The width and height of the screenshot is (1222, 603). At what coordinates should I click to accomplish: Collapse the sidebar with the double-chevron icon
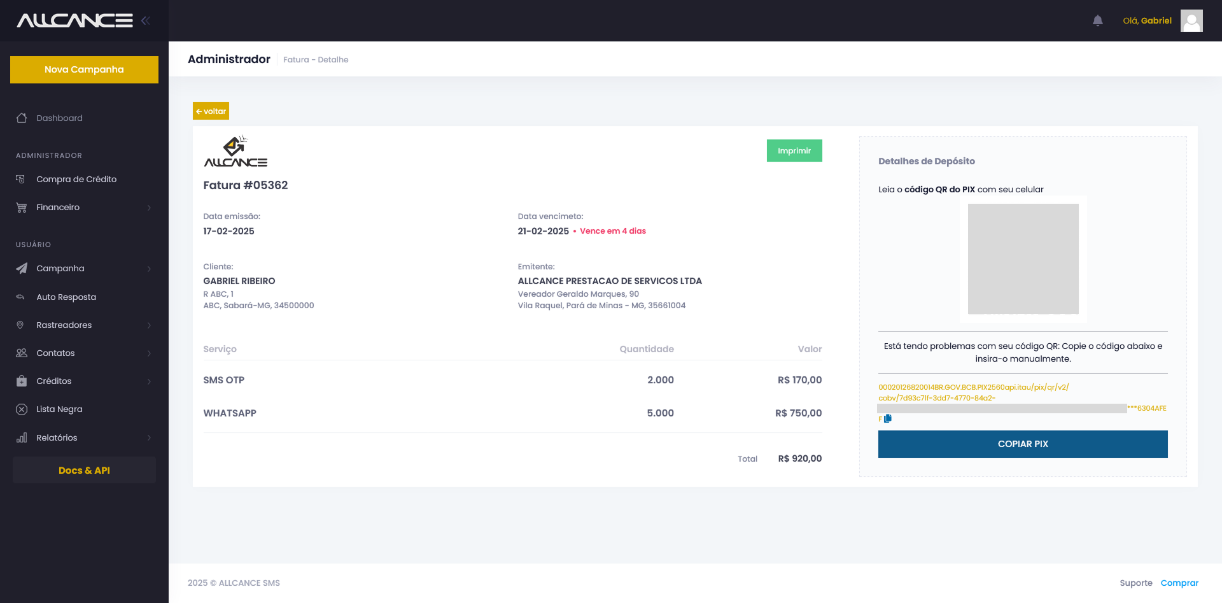pos(146,20)
